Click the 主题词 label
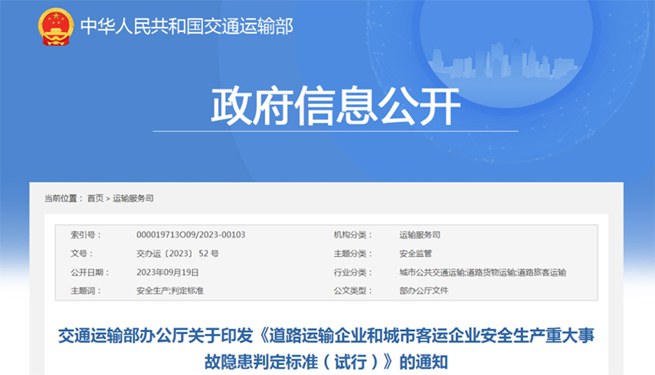 coord(86,291)
